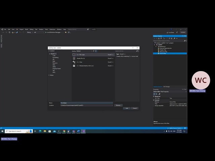Select the Solution 'Lab4Q1' node
215x161 pixels.
click(x=164, y=43)
